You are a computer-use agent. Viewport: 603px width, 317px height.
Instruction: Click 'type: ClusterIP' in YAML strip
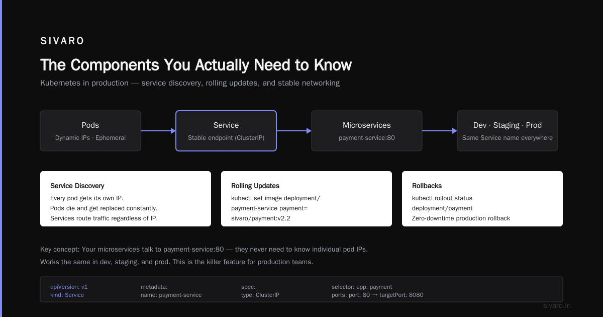click(260, 295)
